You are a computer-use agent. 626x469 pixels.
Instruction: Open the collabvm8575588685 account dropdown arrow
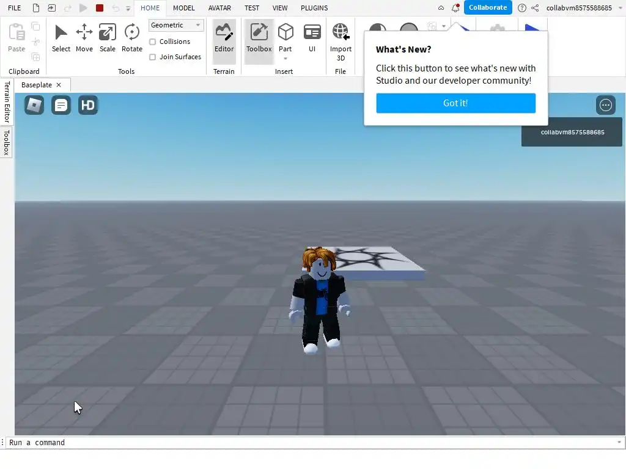click(x=620, y=8)
